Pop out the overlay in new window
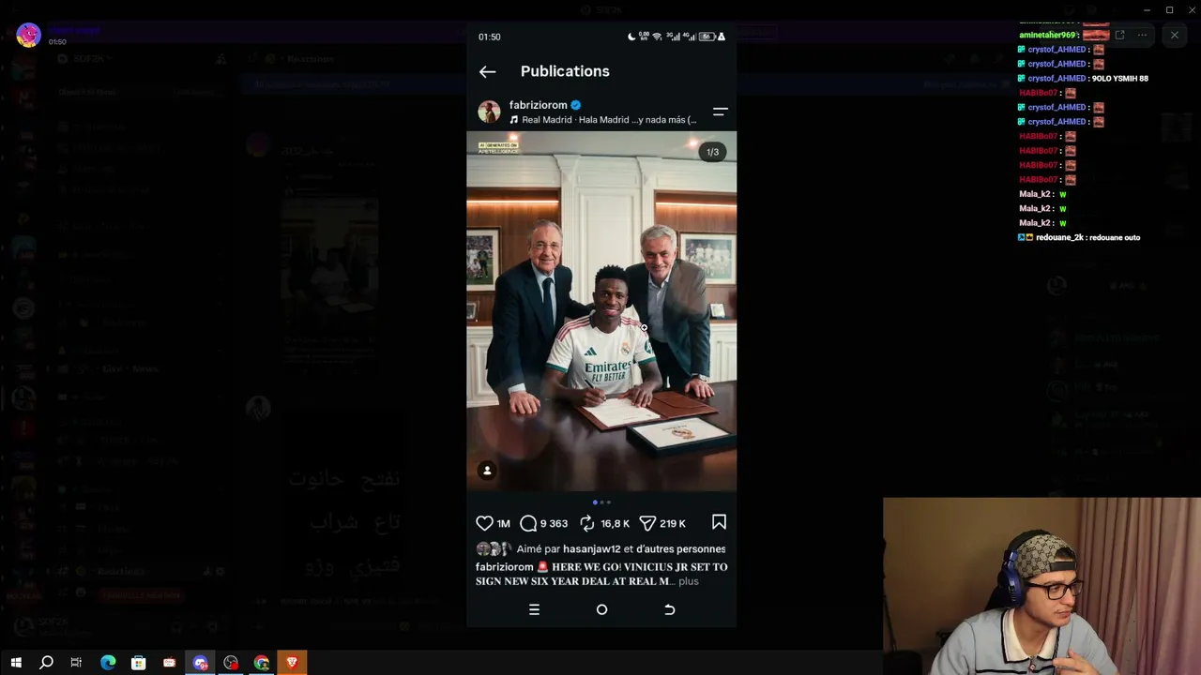1201x675 pixels. click(1119, 35)
